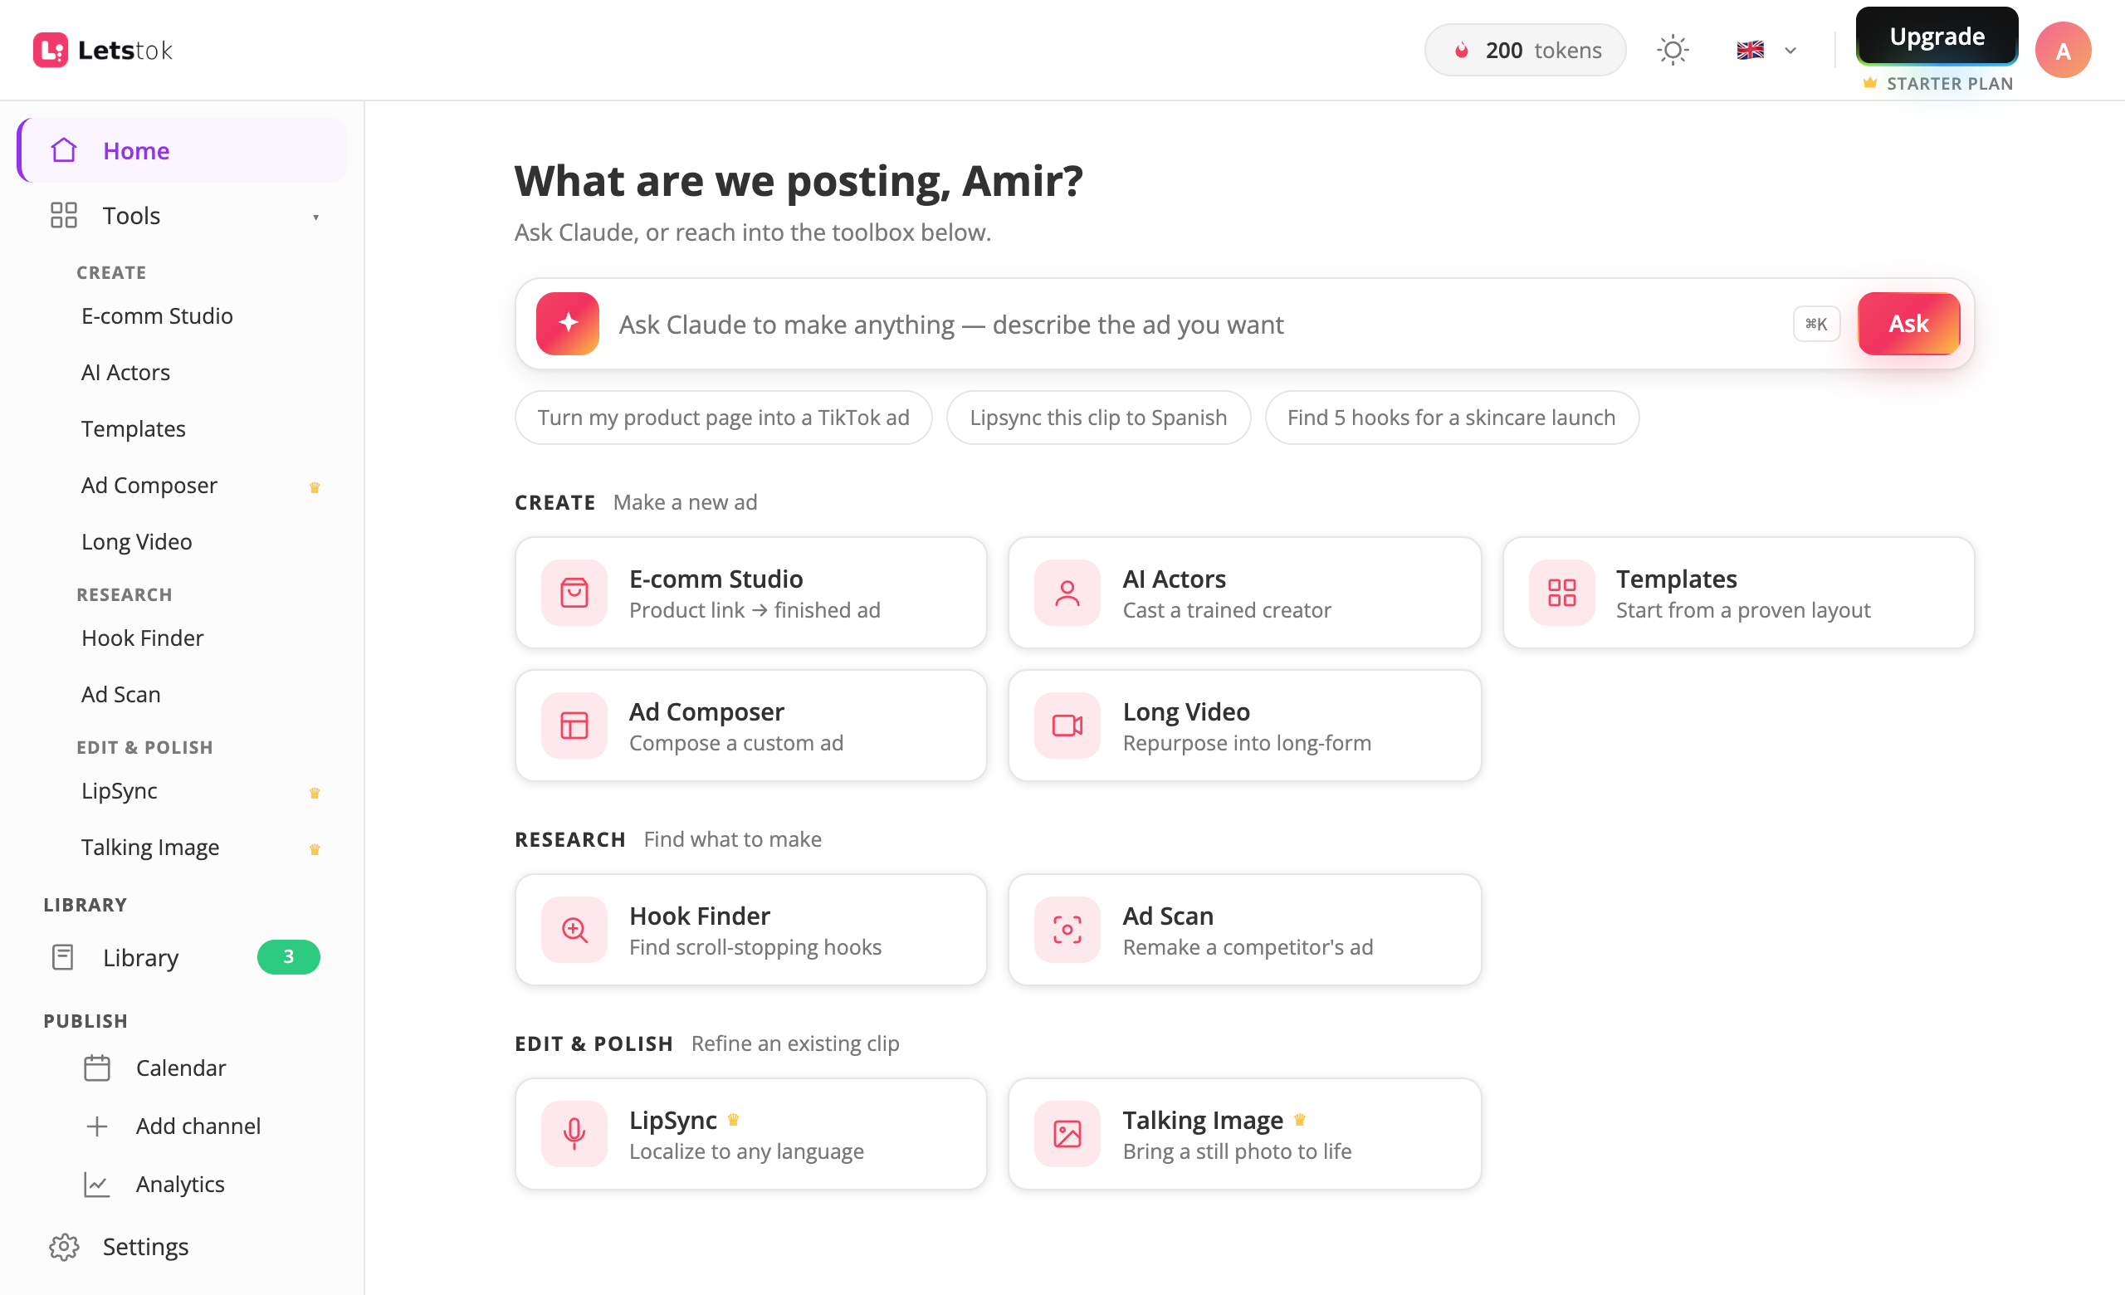Click crown icon next to sidebar Ad Composer
The height and width of the screenshot is (1295, 2125).
pyautogui.click(x=315, y=487)
